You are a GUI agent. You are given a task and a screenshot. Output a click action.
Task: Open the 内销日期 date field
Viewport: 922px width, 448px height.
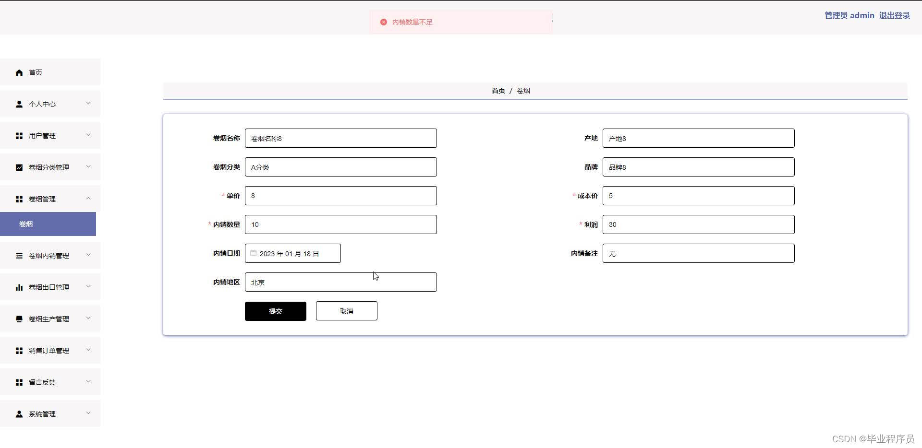tap(293, 253)
